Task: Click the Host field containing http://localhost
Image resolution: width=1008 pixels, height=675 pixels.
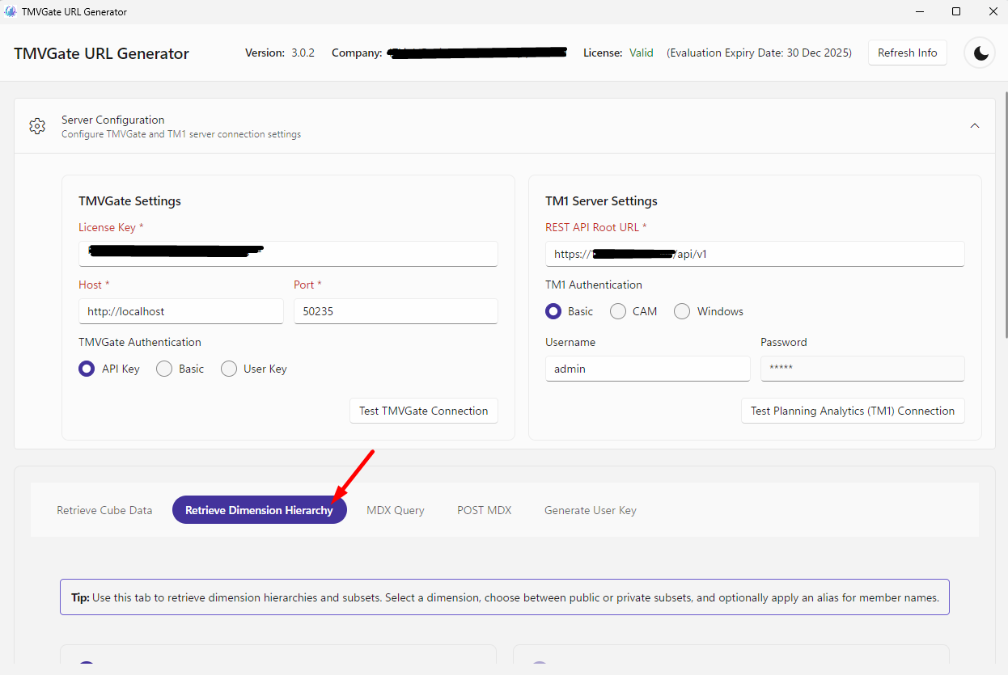Action: [x=181, y=311]
